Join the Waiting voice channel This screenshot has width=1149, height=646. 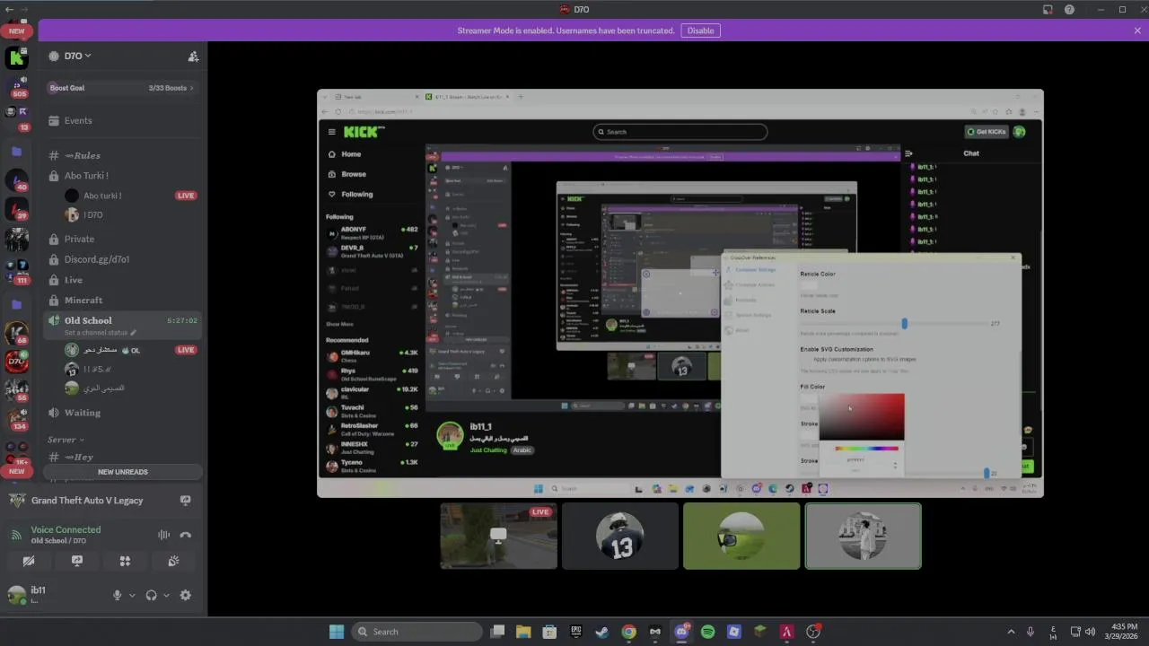124,413
